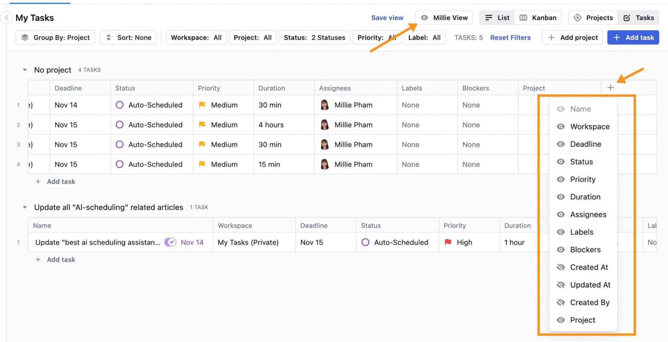Screen dimensions: 668x342
Task: Click the Medium priority flag in row 4
Action: tap(202, 164)
